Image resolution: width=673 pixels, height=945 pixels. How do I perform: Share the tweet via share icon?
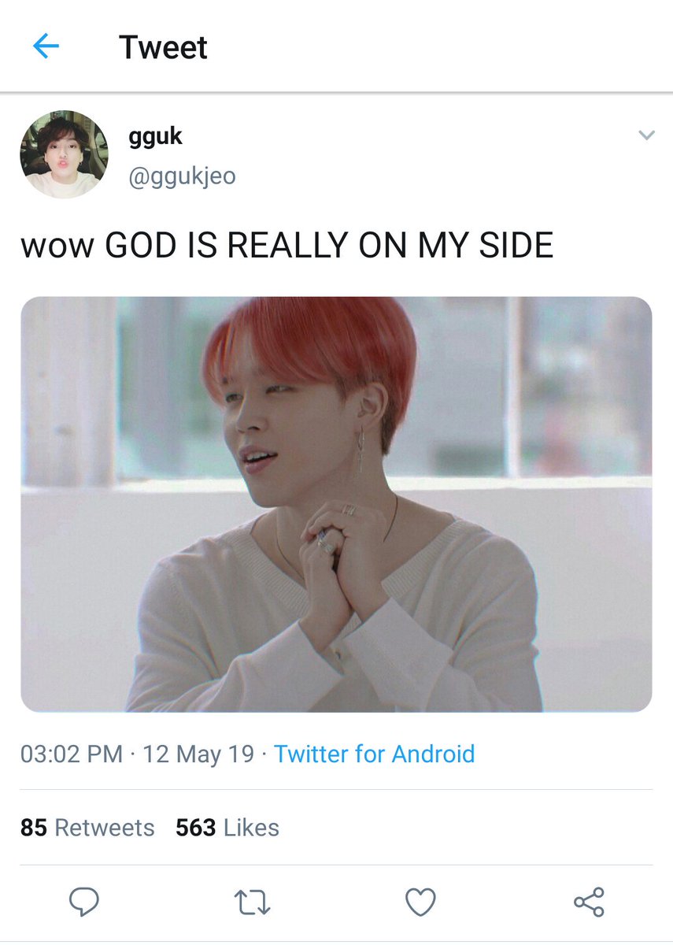point(589,902)
